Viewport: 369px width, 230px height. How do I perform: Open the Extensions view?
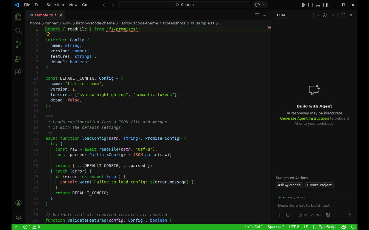click(18, 72)
